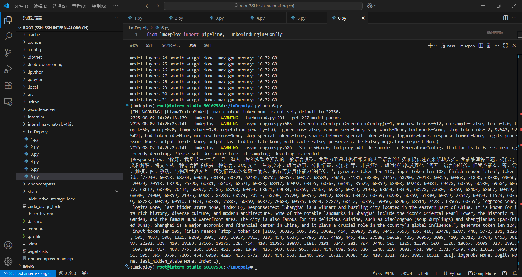Open the 查看(V) menu
The height and width of the screenshot is (277, 522).
(79, 6)
